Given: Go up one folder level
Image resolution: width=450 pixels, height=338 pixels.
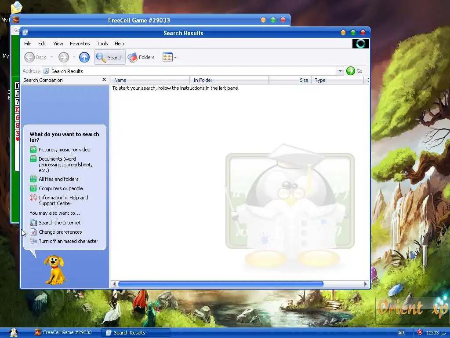Looking at the screenshot, I should [x=84, y=57].
